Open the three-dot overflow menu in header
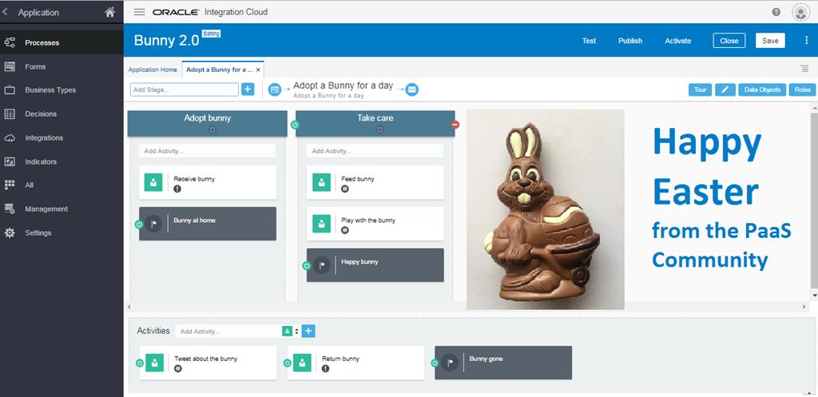This screenshot has height=397, width=818. click(x=806, y=41)
